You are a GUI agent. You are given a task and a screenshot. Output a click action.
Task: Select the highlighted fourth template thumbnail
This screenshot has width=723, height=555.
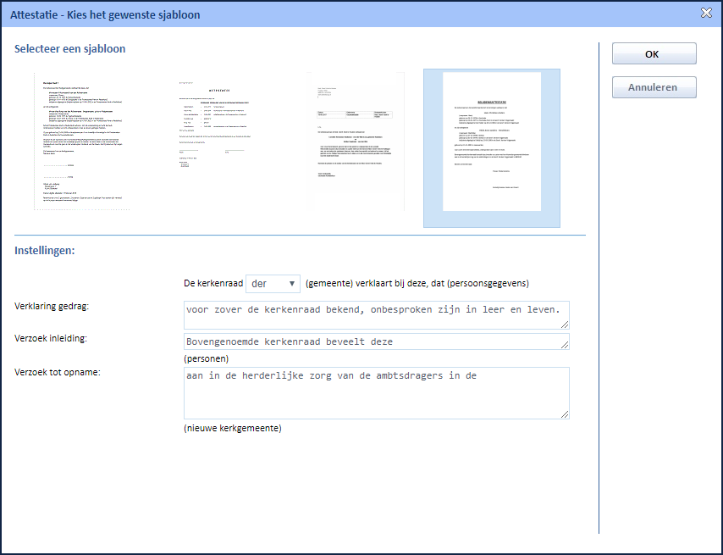click(x=492, y=148)
